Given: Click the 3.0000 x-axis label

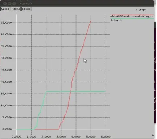Looking at the screenshot, I should (x=61, y=137).
